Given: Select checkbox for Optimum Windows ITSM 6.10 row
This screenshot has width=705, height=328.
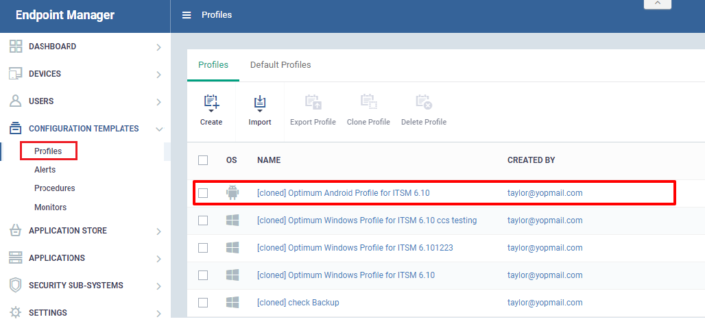Looking at the screenshot, I should tap(203, 275).
